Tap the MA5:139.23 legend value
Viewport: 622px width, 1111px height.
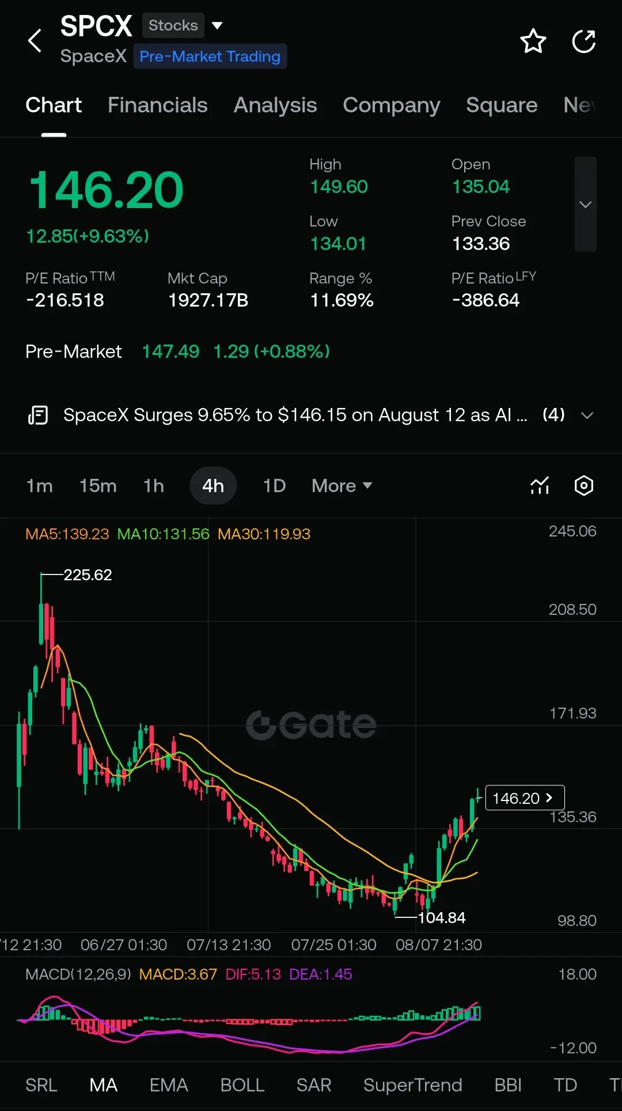coord(67,534)
